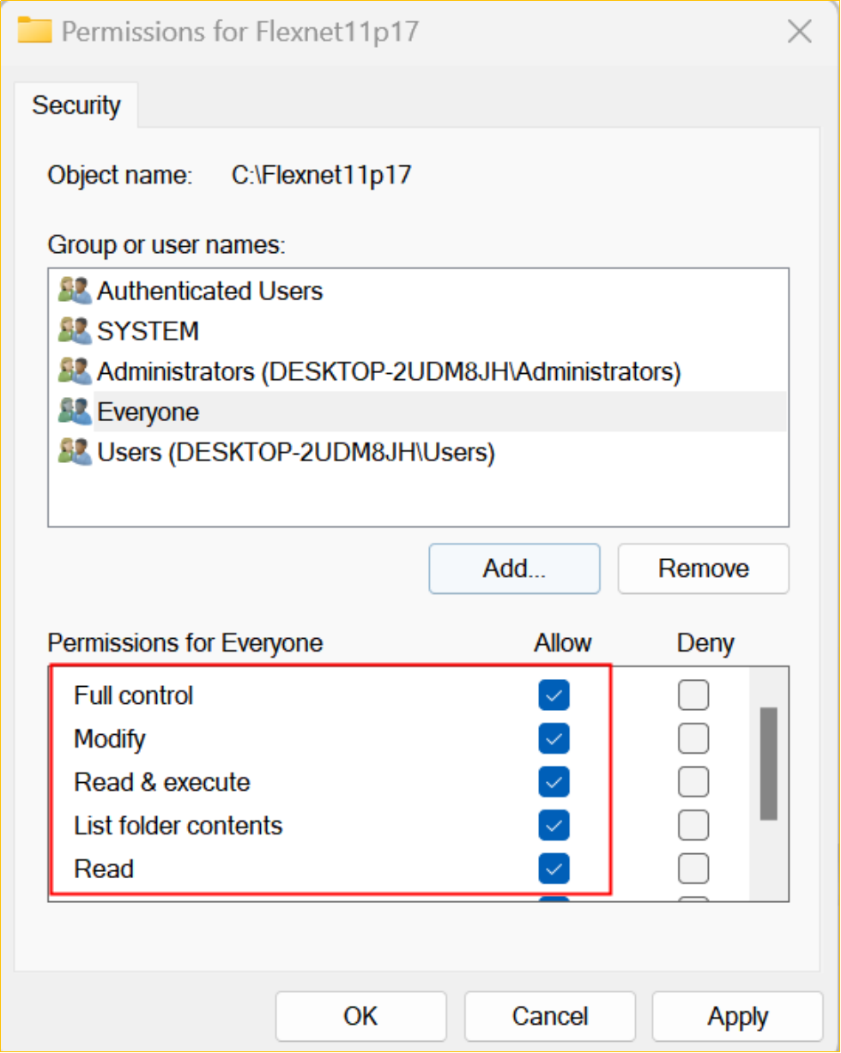
Task: Click the Users group icon
Action: point(75,451)
